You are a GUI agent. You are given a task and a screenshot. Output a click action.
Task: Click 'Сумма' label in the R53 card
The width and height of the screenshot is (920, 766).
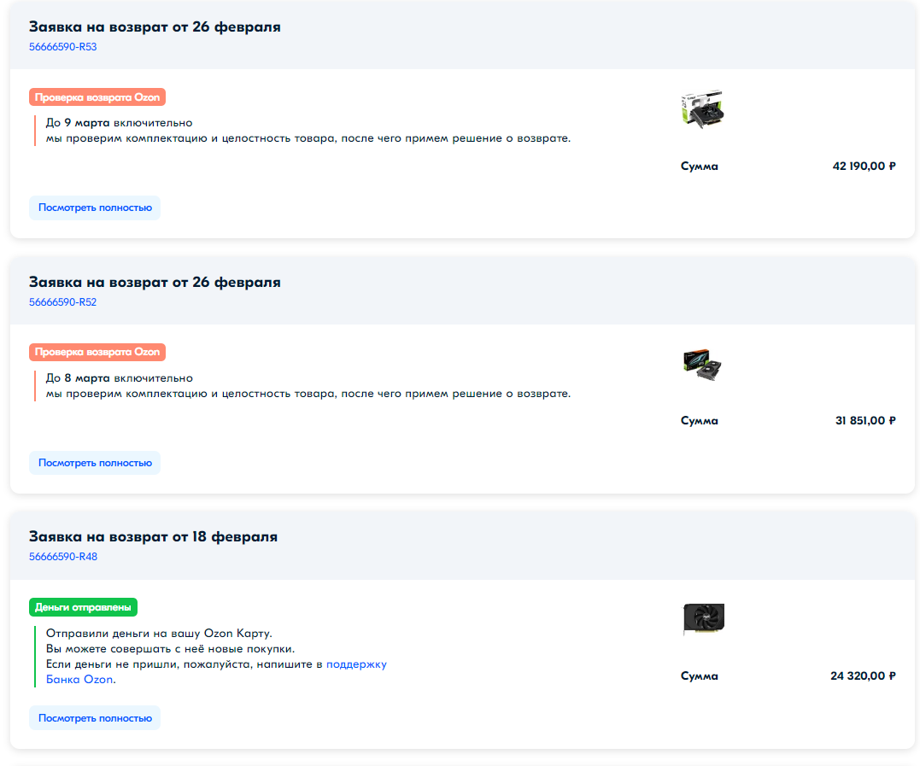[x=700, y=166]
